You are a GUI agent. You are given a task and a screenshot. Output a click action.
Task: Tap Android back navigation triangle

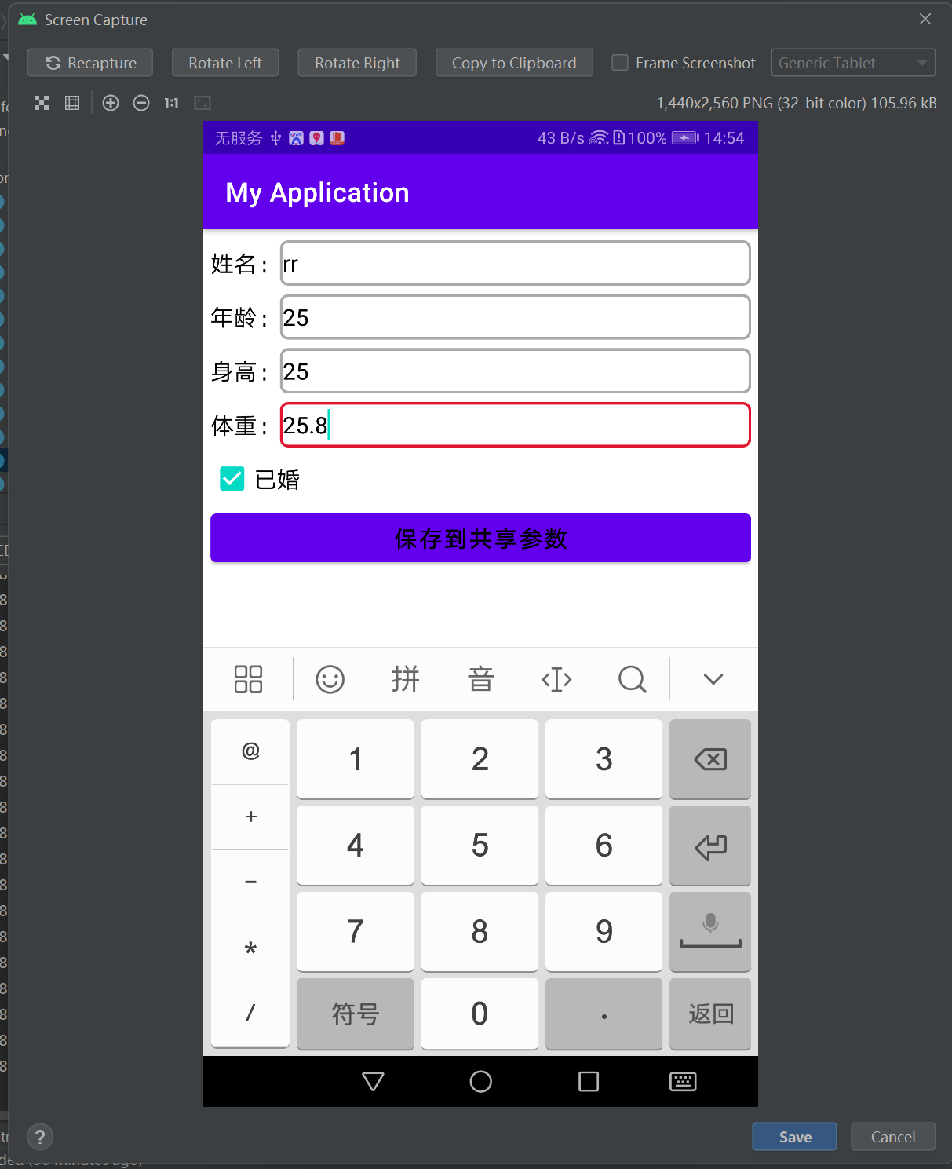point(373,1082)
